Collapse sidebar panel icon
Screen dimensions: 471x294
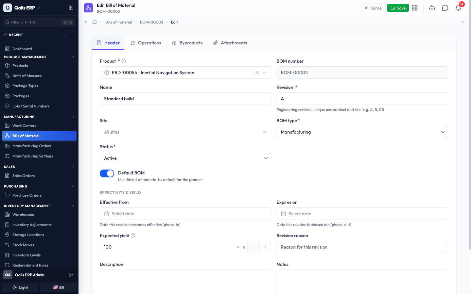(71, 8)
